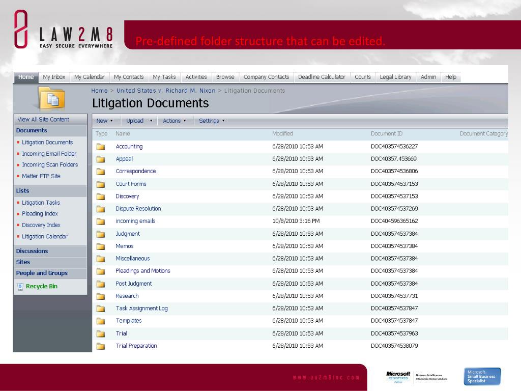This screenshot has width=521, height=391.
Task: Click the folder icon for Trial Preparation
Action: 101,346
